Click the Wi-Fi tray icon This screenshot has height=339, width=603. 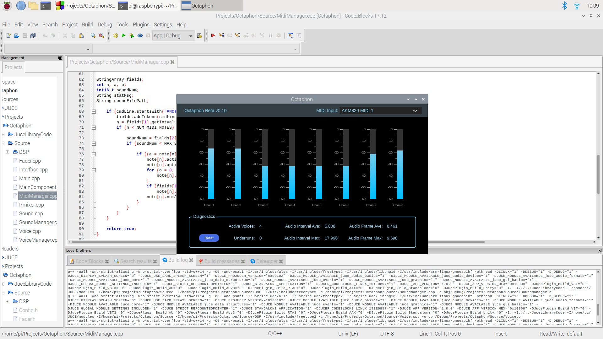577,6
